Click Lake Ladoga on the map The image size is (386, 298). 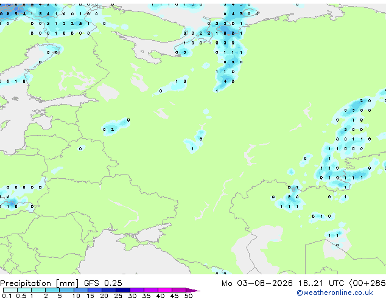pos(108,92)
